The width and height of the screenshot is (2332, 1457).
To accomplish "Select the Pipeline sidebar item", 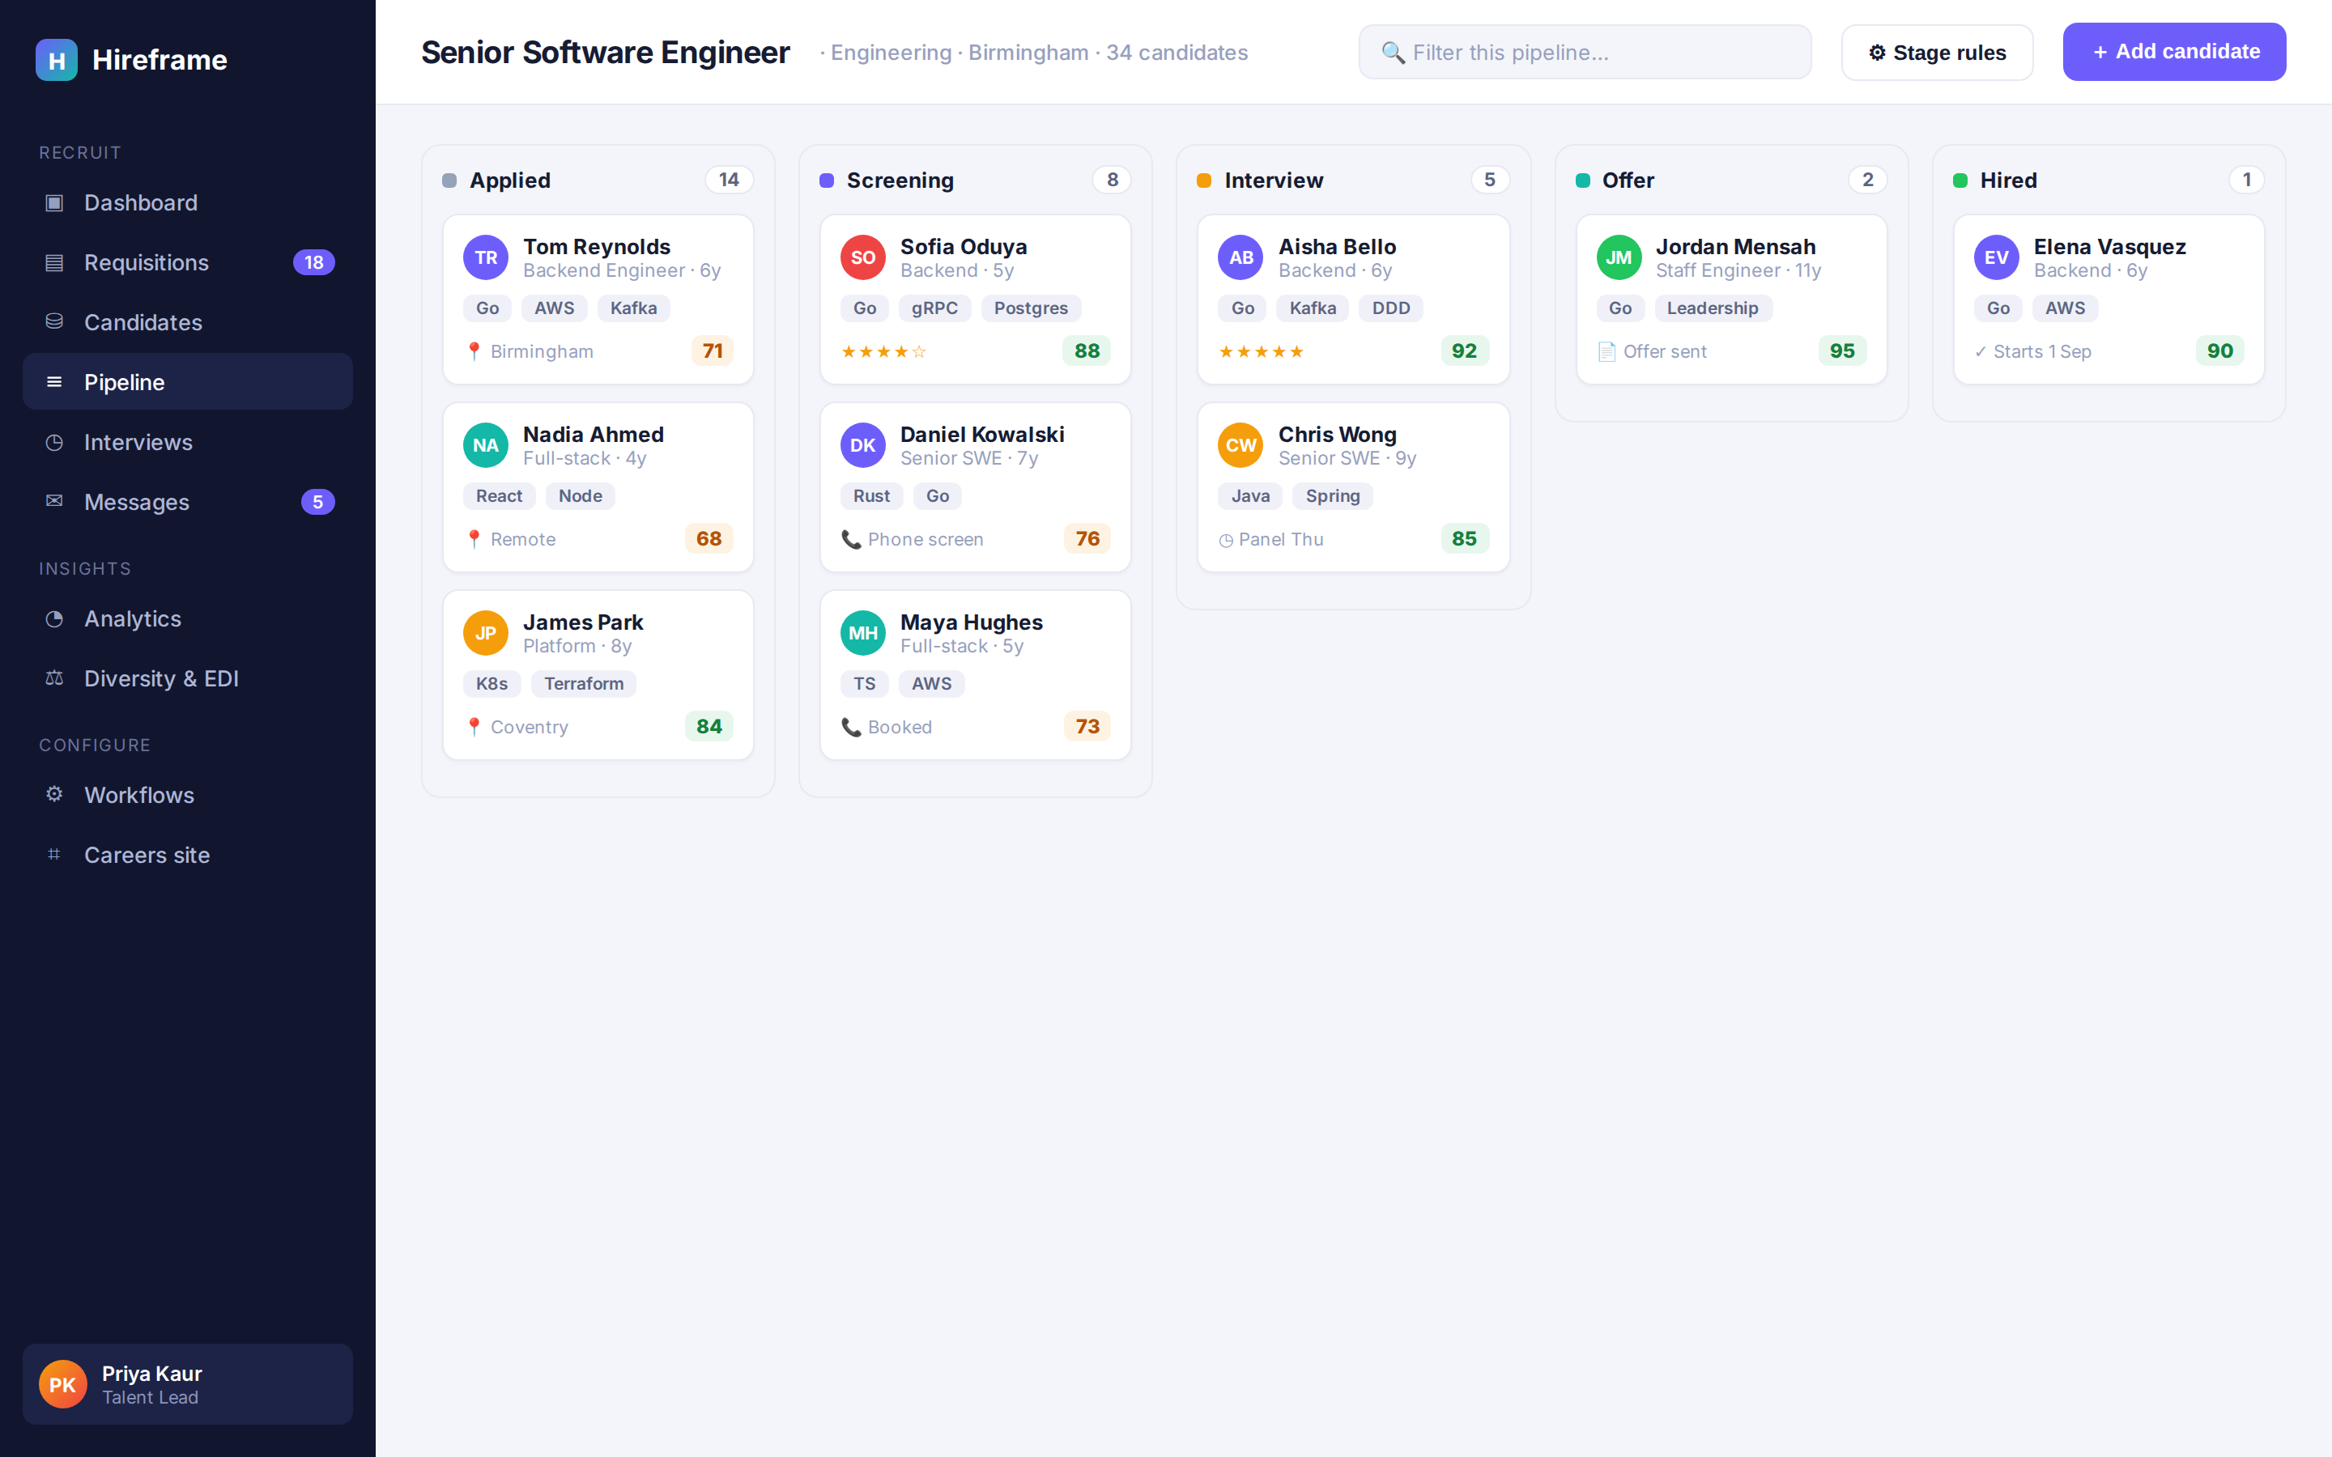I will [x=188, y=381].
